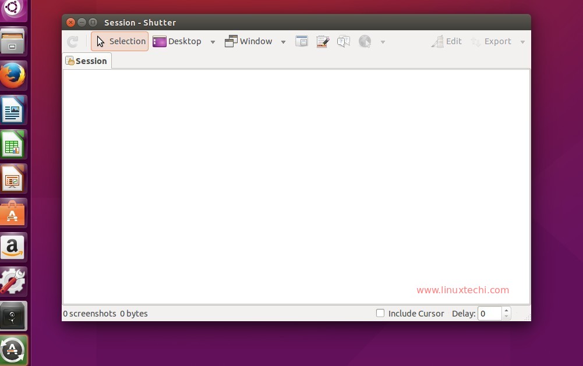Capture the full Desktop
583x366 pixels.
coord(178,41)
